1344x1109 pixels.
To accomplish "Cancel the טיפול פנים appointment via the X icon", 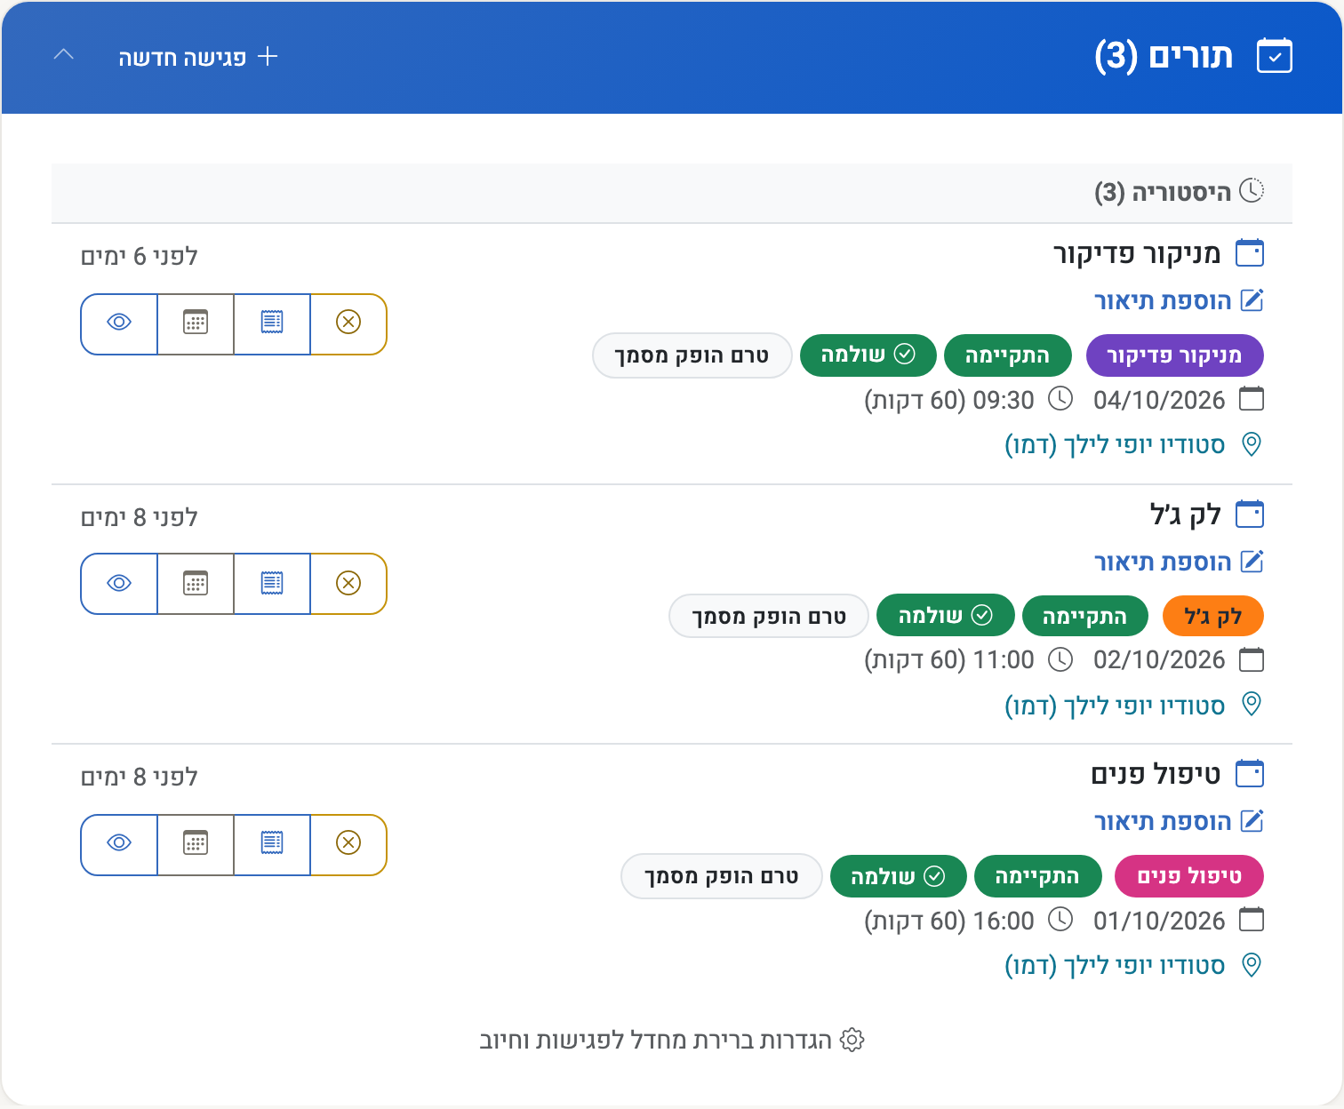I will (348, 843).
